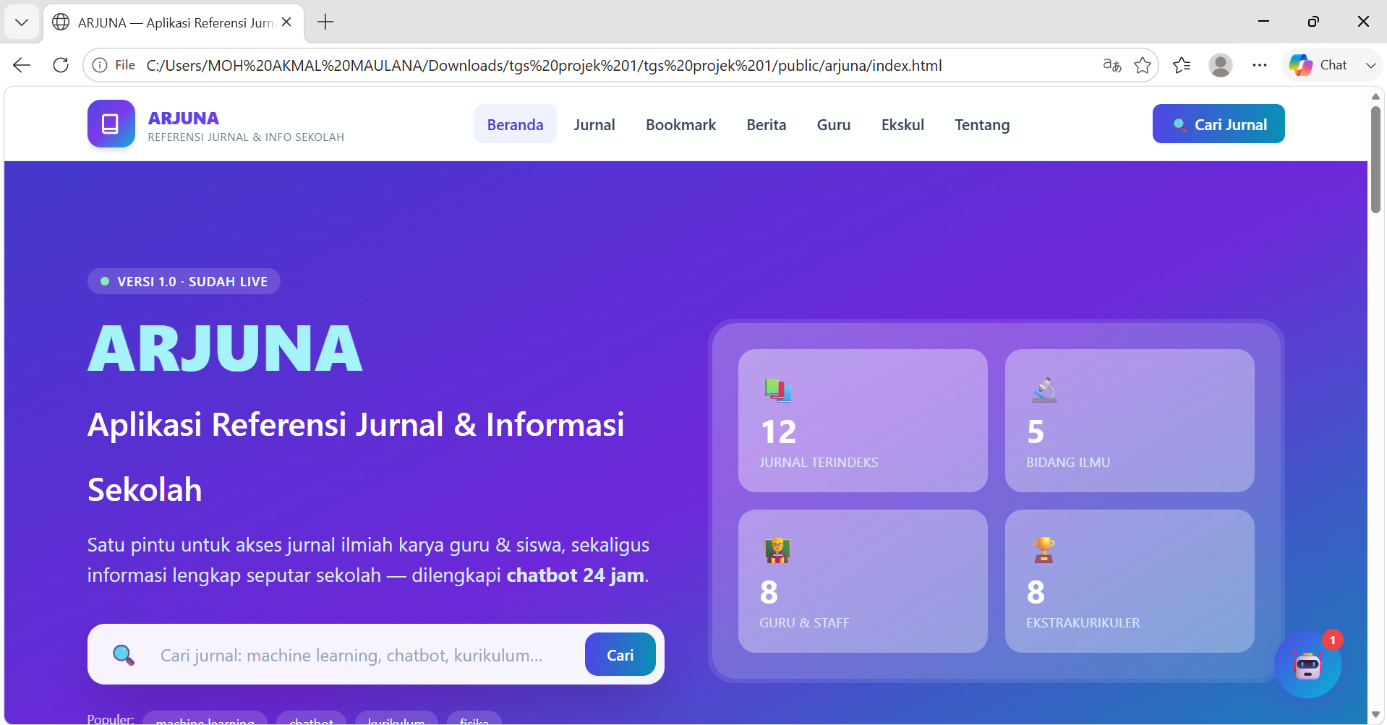Open the Bookmark nav item
The width and height of the screenshot is (1387, 725).
[680, 124]
